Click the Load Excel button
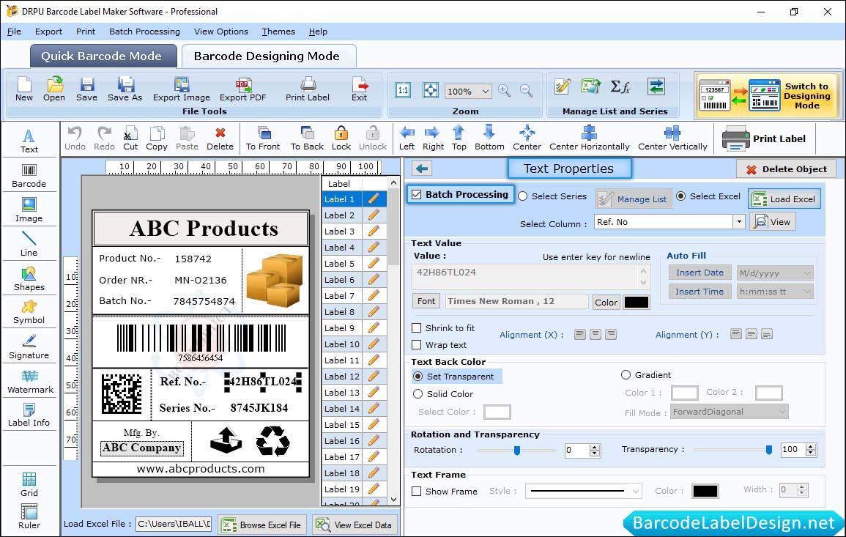This screenshot has height=537, width=846. tap(784, 199)
